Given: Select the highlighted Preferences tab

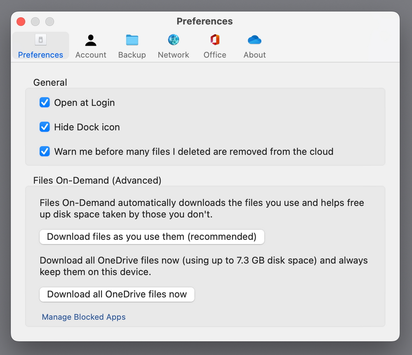Looking at the screenshot, I should (40, 45).
